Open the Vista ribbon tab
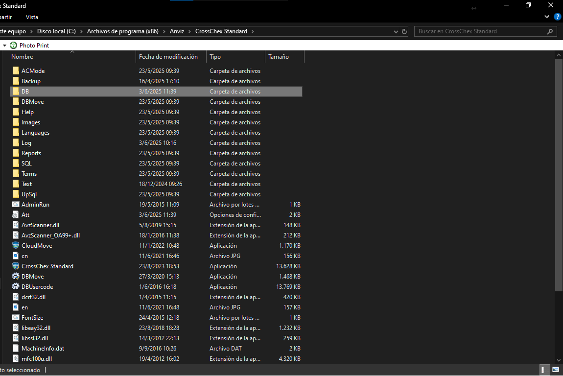Image resolution: width=563 pixels, height=376 pixels. 32,17
